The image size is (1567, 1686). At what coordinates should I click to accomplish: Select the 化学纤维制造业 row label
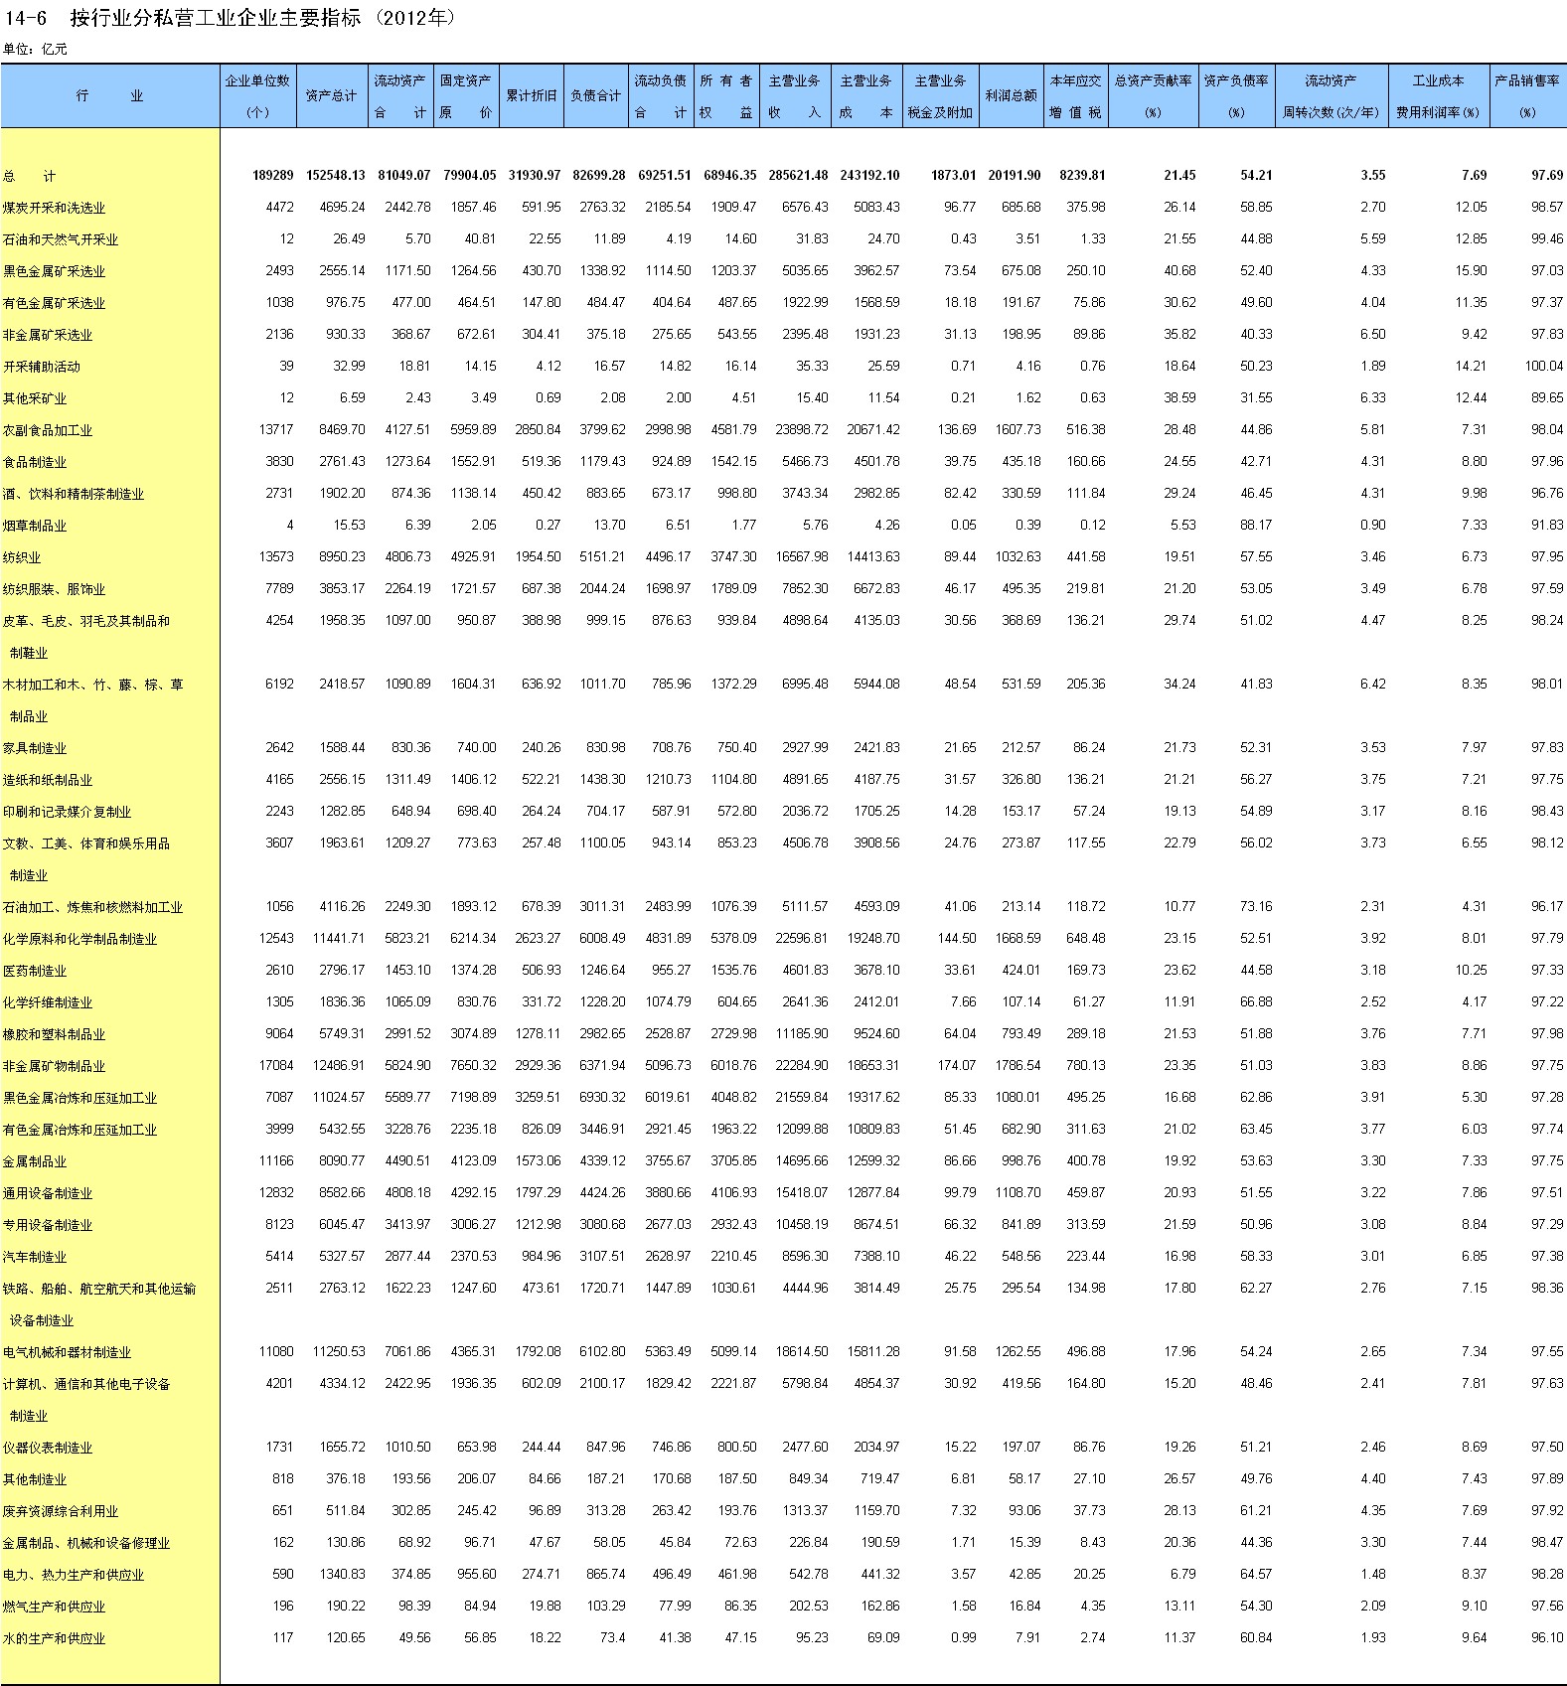click(48, 1002)
